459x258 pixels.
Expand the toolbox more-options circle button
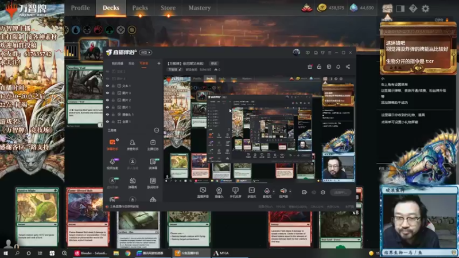click(157, 130)
